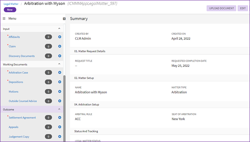This screenshot has width=250, height=142.
Task: Add a document to Motions
Action: (60, 92)
